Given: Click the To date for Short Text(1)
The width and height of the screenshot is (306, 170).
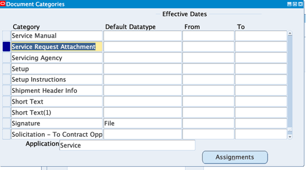Looking at the screenshot, I should (261, 112).
